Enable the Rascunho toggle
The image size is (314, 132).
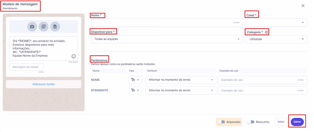[251, 122]
